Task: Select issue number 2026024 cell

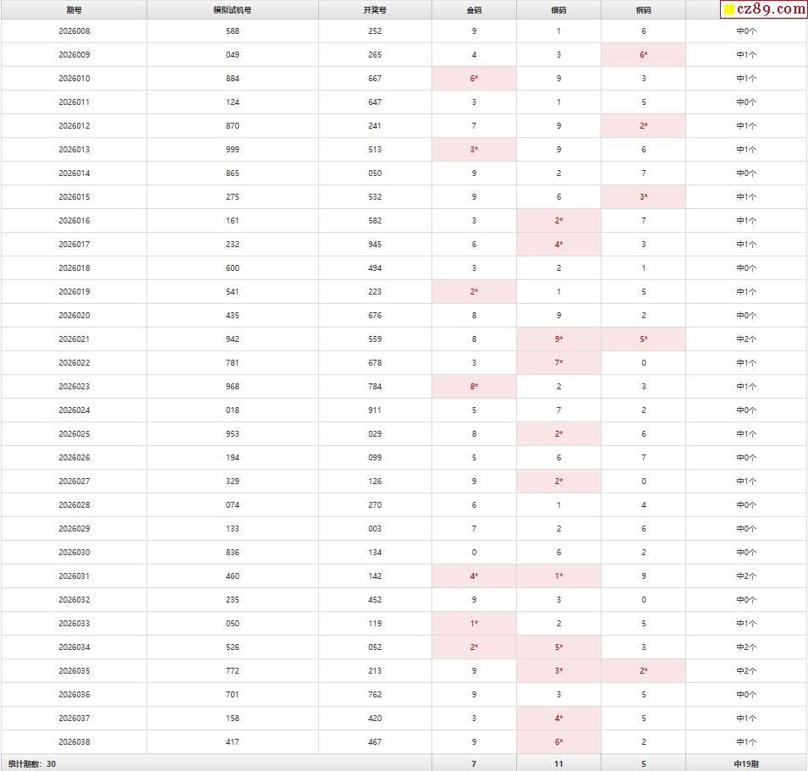Action: tap(74, 410)
